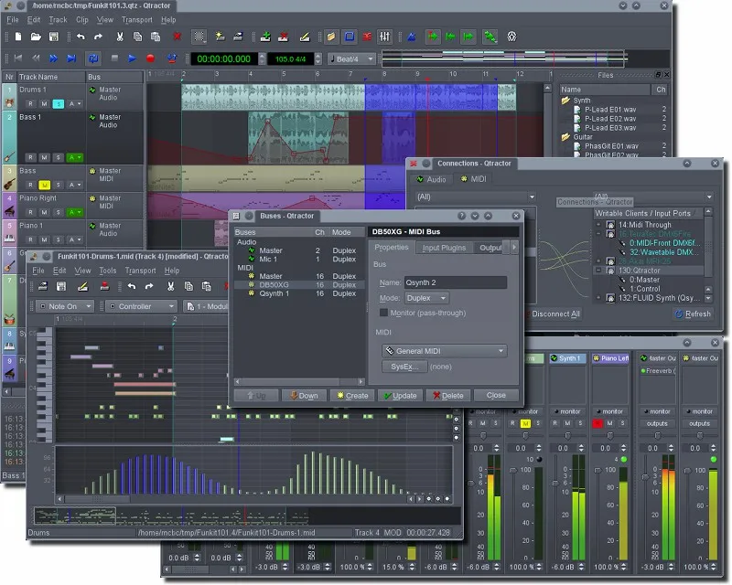Open a session using the Open toolbar icon
Screen dimensions: 732x585
pos(34,37)
